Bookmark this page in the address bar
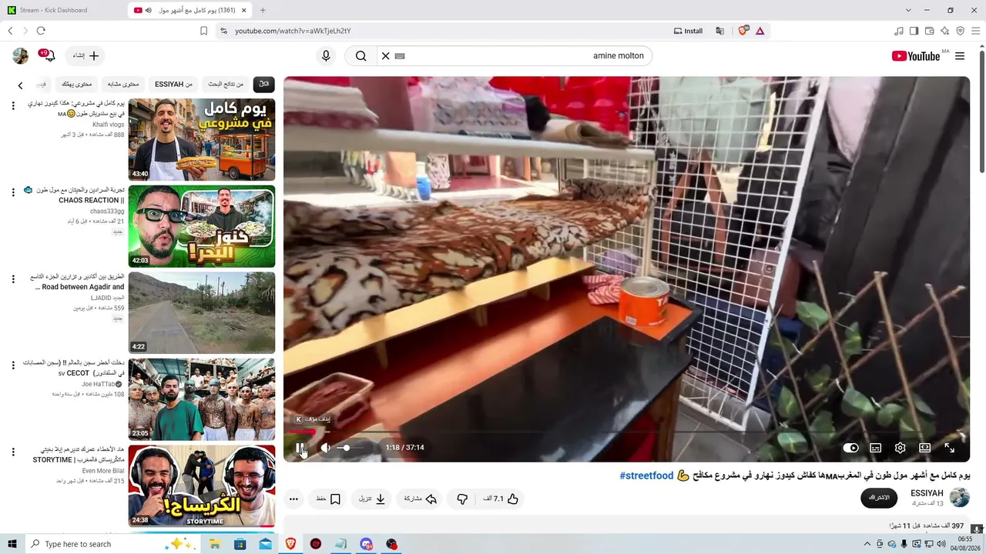 tap(203, 31)
